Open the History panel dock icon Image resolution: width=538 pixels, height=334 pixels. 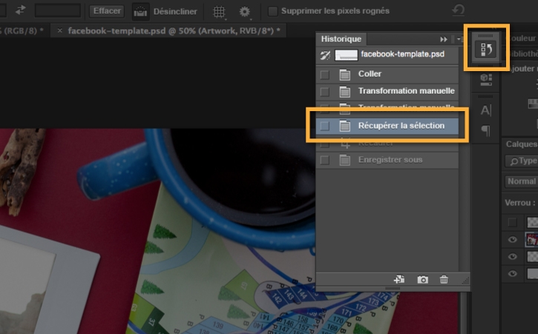[486, 50]
